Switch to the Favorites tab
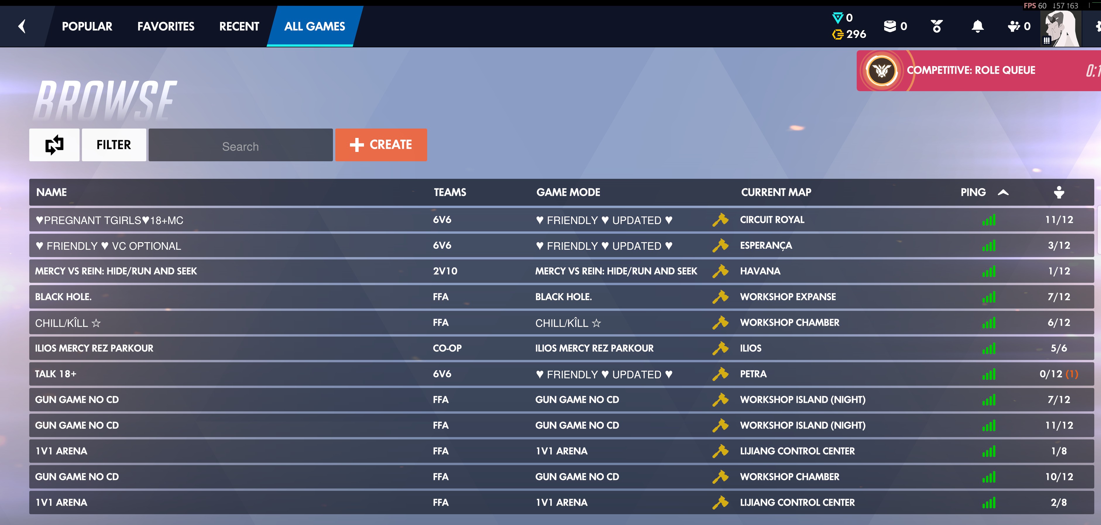The height and width of the screenshot is (525, 1101). (x=166, y=27)
